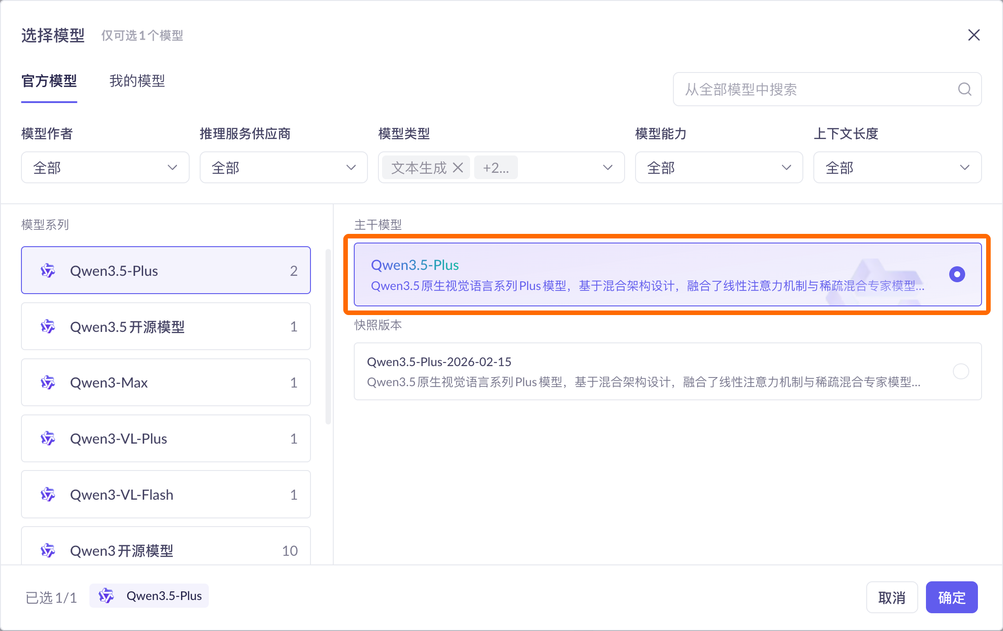Screen dimensions: 1003x631
Task: Close the model selection dialog
Action: click(x=974, y=35)
